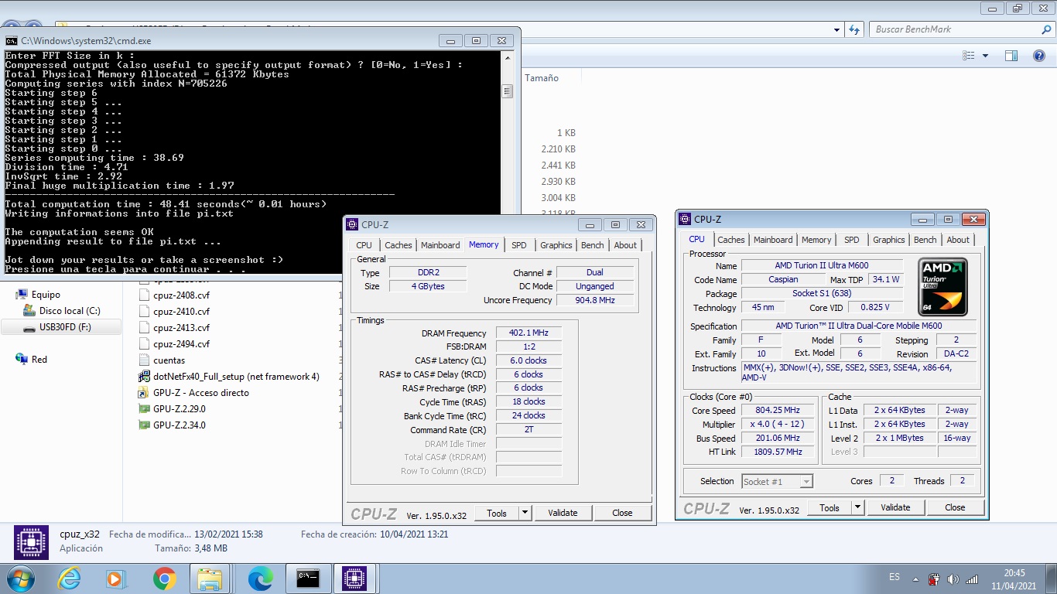
Task: Open Windows Media Player taskbar icon
Action: [x=115, y=578]
